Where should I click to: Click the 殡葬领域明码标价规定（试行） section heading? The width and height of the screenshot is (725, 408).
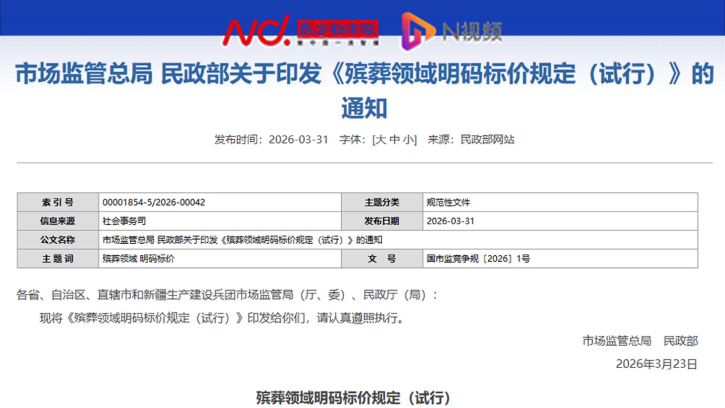pos(353,398)
